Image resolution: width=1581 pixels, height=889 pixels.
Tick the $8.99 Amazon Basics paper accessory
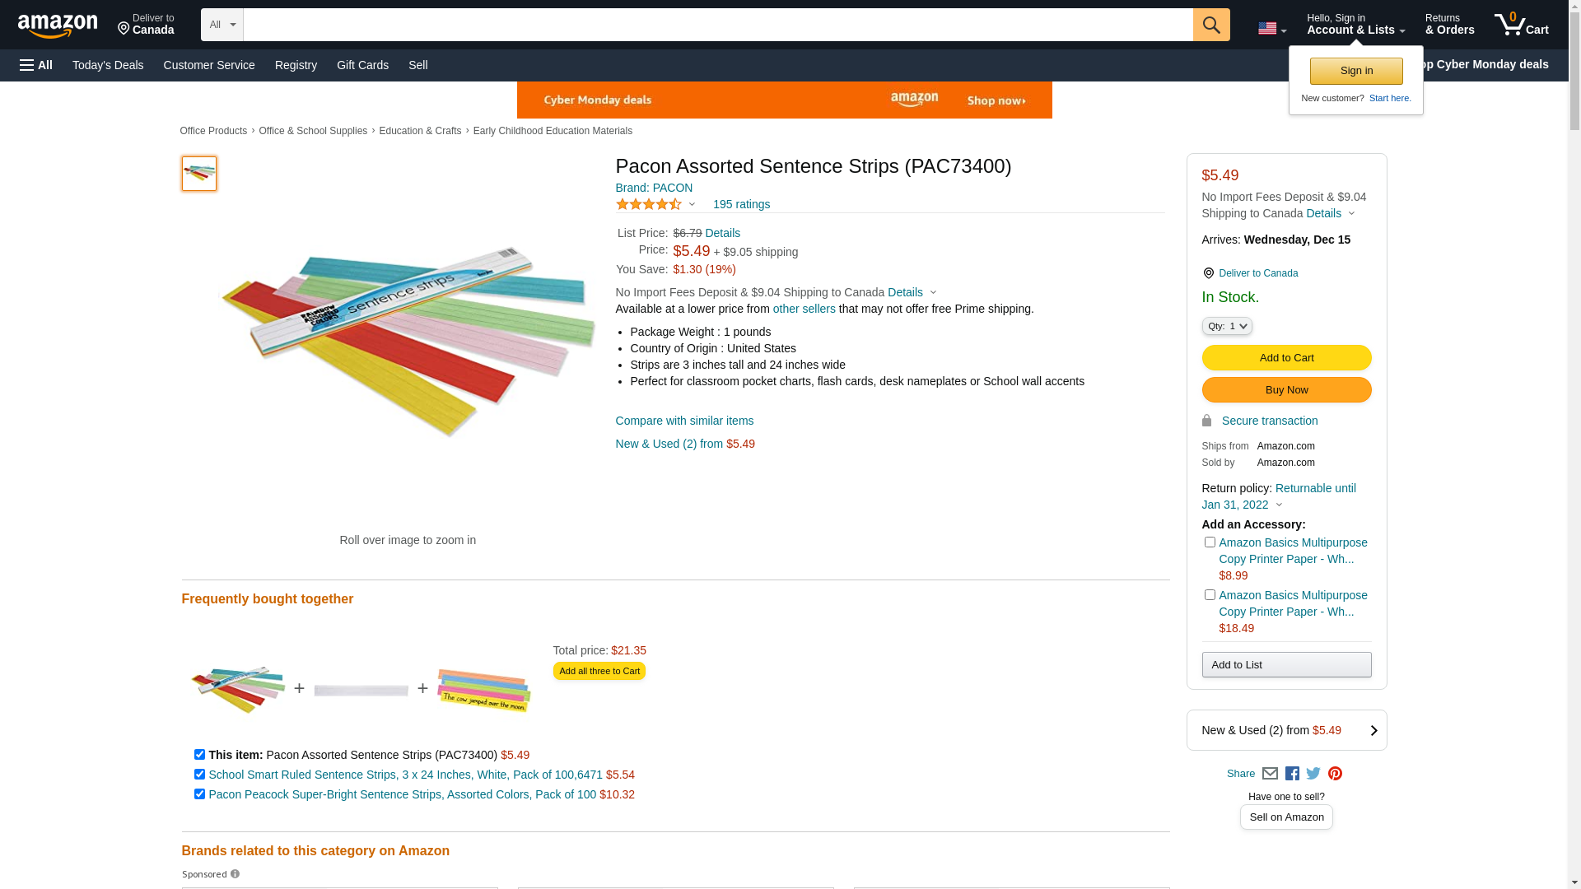click(x=1210, y=542)
